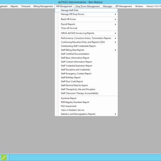
Task: Open Staff Birthday Report
Action: click(x=86, y=77)
